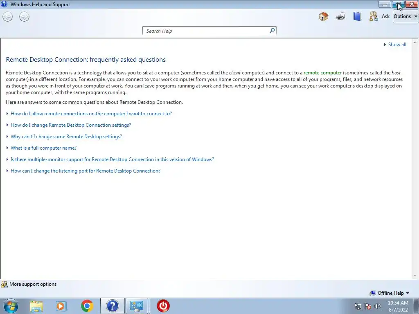419x314 pixels.
Task: Go forward with the Forward arrow button
Action: [24, 17]
